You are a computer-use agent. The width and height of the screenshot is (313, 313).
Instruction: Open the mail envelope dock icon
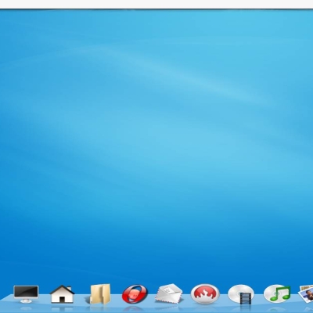point(169,293)
